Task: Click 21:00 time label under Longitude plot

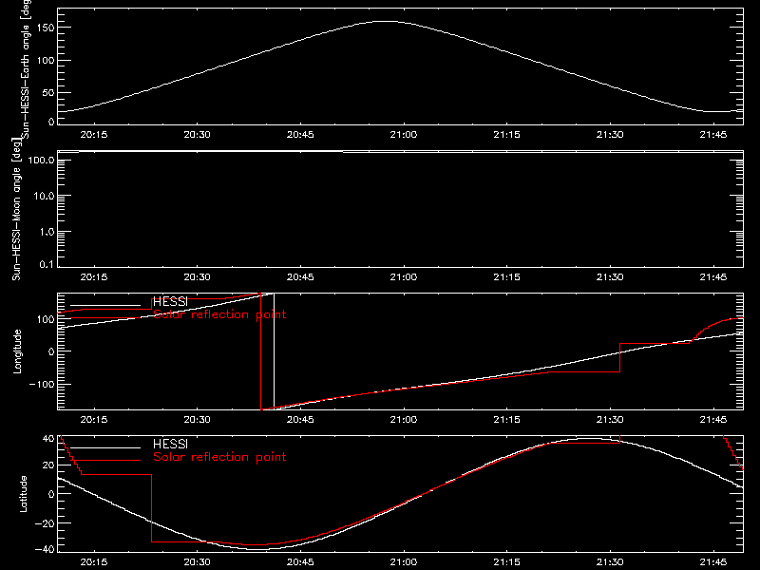Action: (x=403, y=420)
